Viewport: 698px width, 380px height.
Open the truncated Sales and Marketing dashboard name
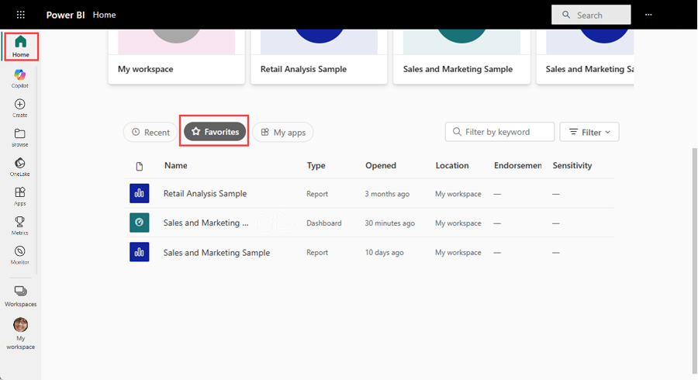206,223
